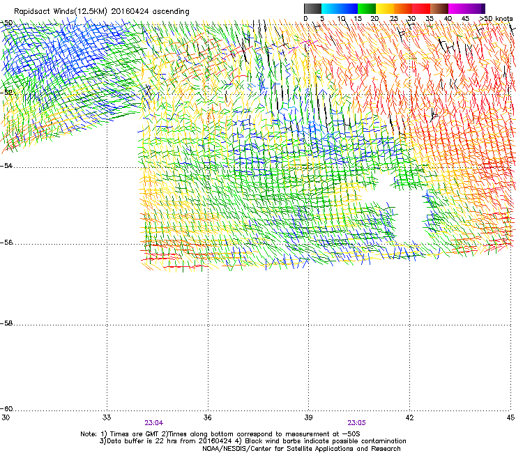This screenshot has height=453, width=516.
Task: Click the longitude label 45
Action: pyautogui.click(x=510, y=417)
